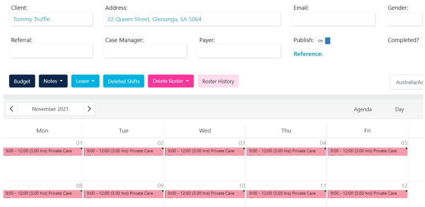425x207 pixels.
Task: Select date number 05 in calendar
Action: [405, 143]
